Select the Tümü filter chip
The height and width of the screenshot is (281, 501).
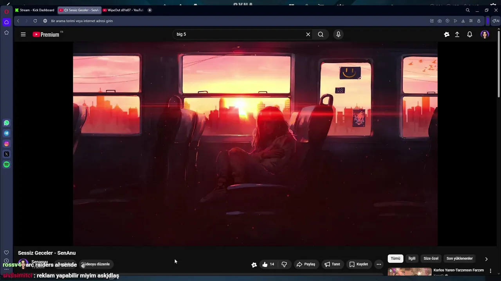395,258
